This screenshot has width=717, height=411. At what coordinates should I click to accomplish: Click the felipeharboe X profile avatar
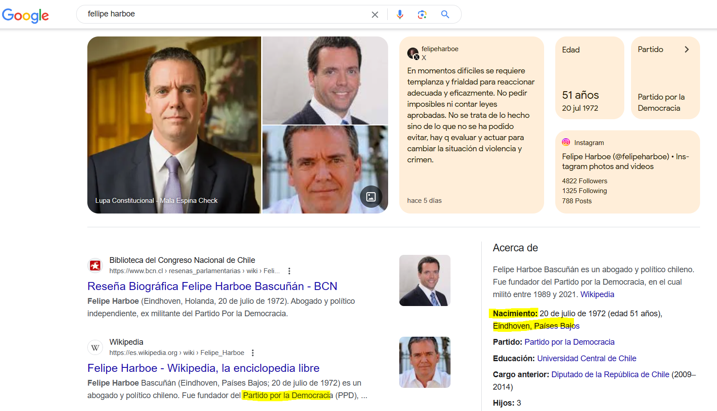[x=413, y=53]
